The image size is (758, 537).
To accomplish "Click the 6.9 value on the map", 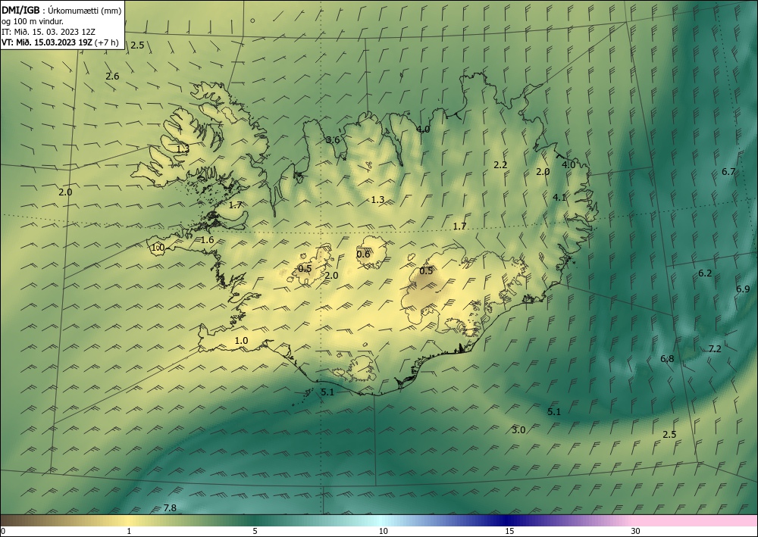I will [743, 289].
